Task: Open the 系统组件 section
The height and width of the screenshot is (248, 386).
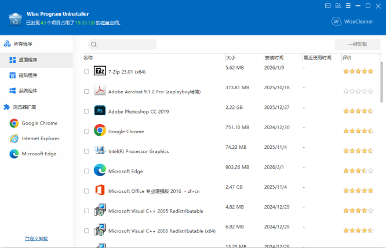Action: pos(37,91)
